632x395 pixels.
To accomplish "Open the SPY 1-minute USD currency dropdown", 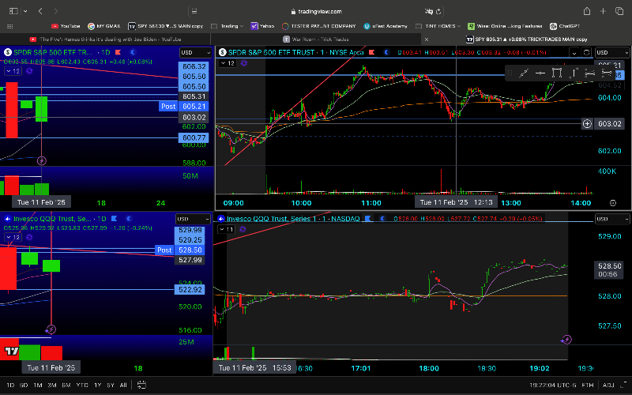I will coord(612,52).
